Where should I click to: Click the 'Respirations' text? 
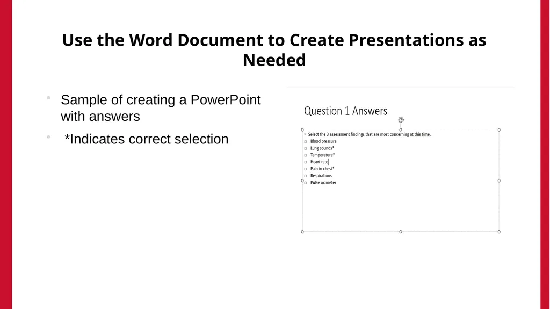(321, 176)
